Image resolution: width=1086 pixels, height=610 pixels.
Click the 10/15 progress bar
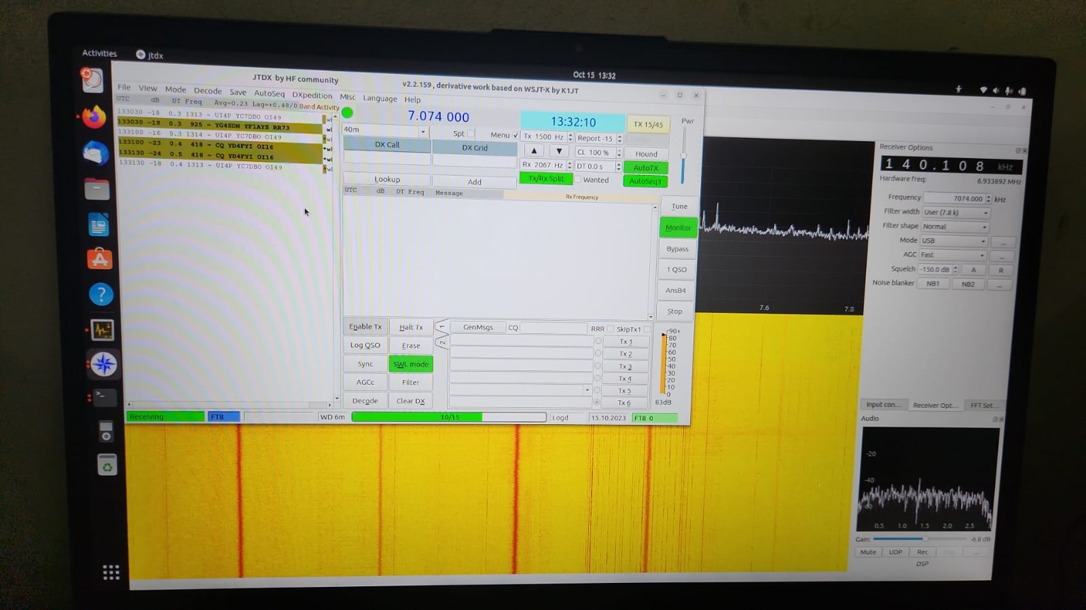pos(448,417)
